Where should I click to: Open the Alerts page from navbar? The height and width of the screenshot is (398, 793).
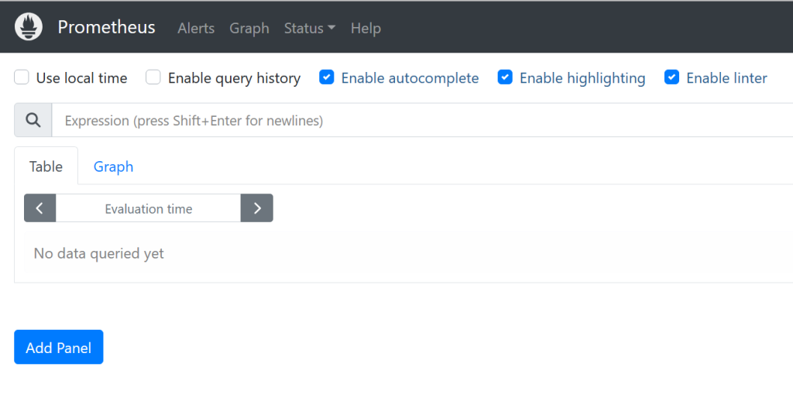pyautogui.click(x=196, y=28)
